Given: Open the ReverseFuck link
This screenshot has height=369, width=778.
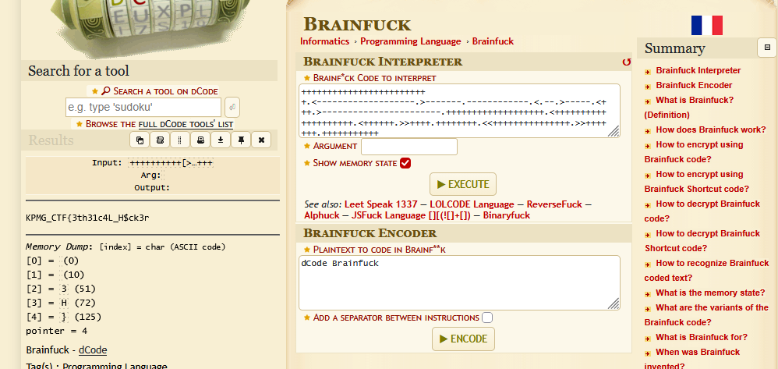Looking at the screenshot, I should [x=555, y=204].
